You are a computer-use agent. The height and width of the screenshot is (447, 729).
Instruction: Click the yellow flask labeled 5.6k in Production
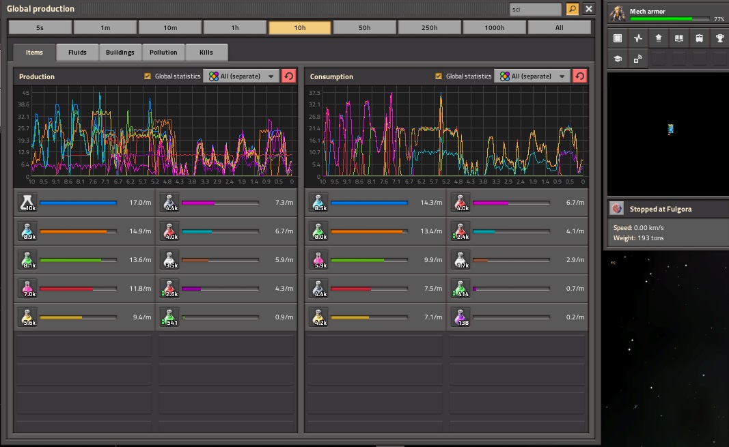(x=27, y=317)
